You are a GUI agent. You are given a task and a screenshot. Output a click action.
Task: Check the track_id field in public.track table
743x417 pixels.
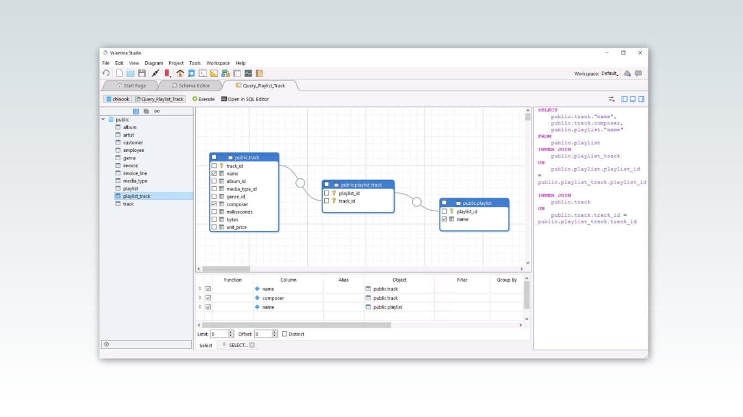[x=214, y=166]
